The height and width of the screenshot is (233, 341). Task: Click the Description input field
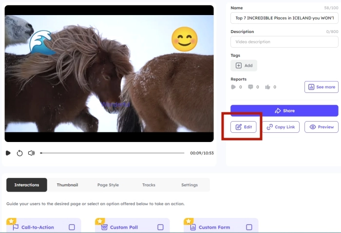(x=284, y=42)
